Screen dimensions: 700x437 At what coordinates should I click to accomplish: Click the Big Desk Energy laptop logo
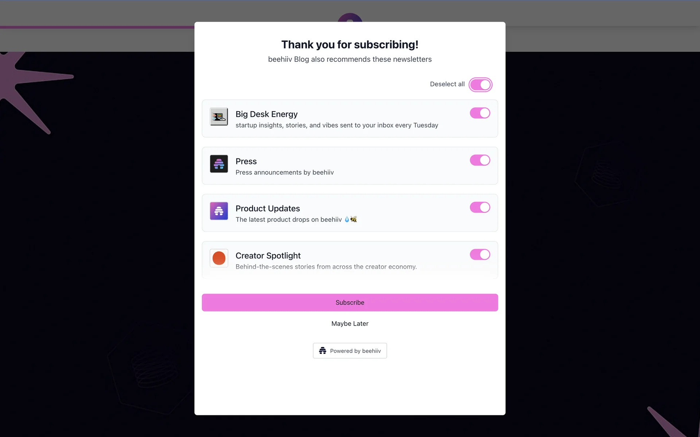tap(219, 117)
